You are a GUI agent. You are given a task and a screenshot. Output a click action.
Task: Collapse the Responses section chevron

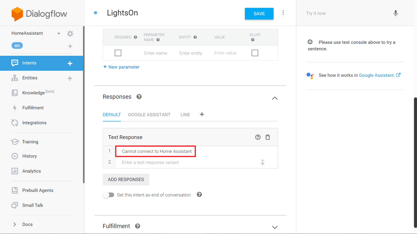tap(275, 98)
